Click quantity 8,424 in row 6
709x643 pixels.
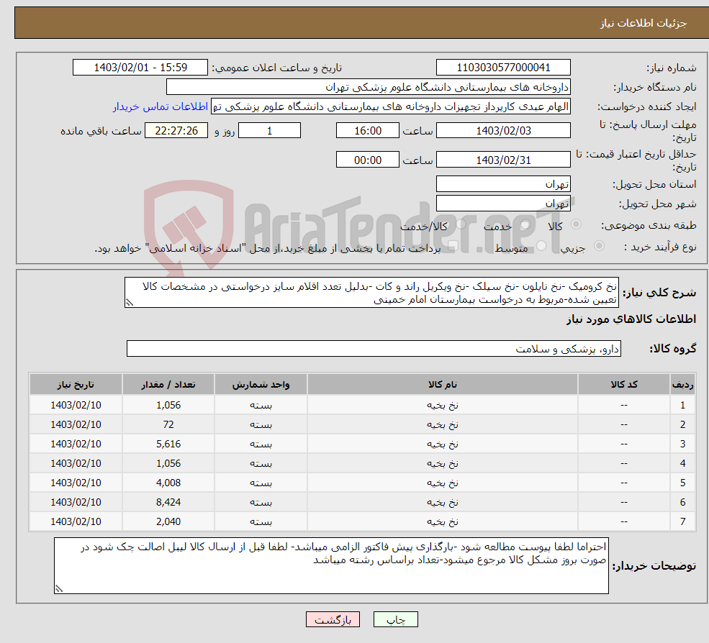click(x=168, y=503)
